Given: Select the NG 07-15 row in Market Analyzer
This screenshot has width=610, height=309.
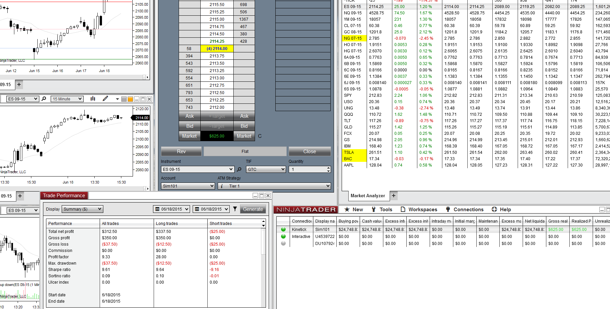Looking at the screenshot, I should tap(476, 38).
